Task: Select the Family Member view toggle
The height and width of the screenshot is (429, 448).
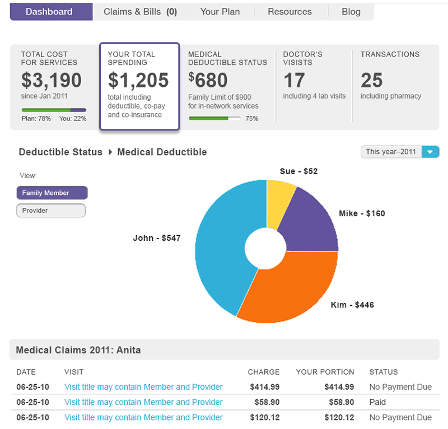Action: coord(52,193)
